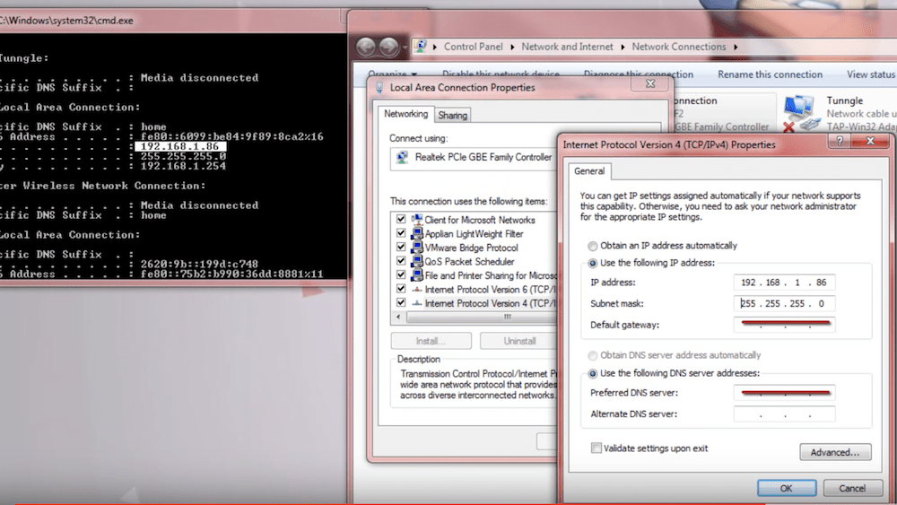Image resolution: width=897 pixels, height=505 pixels.
Task: Uncheck Applian LightWeight Filter
Action: coord(401,233)
